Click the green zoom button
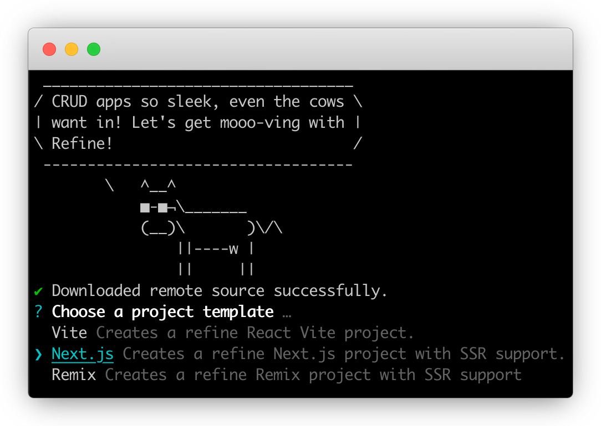Screen dimensions: 601x426 click(94, 49)
